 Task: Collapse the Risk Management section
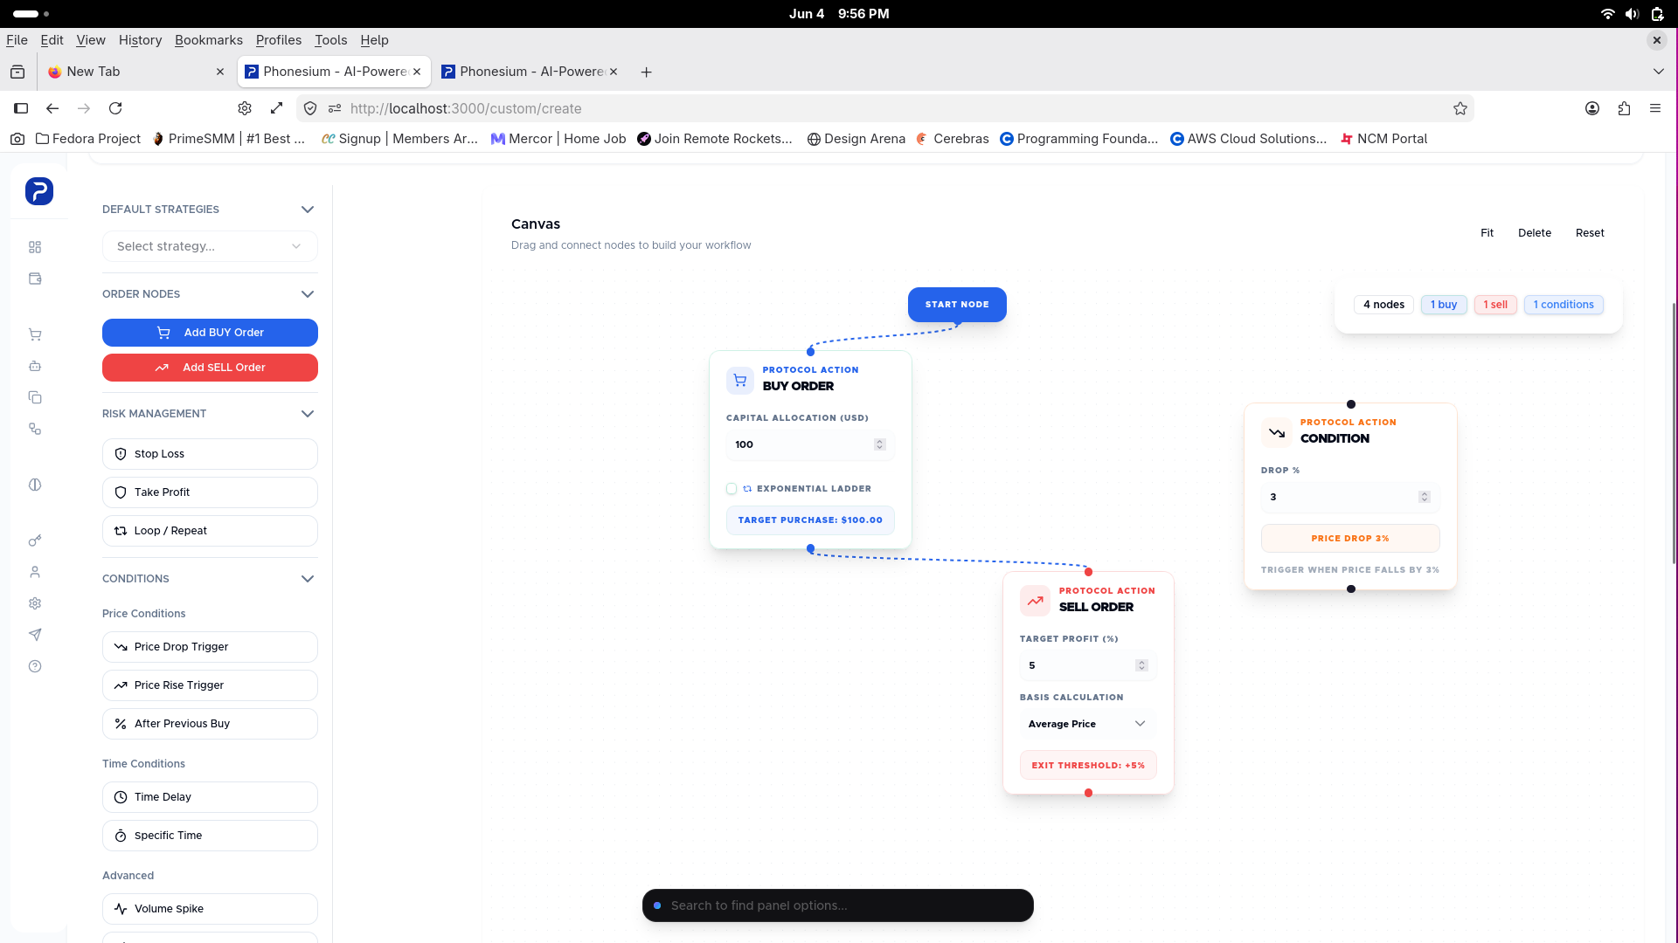coord(307,414)
